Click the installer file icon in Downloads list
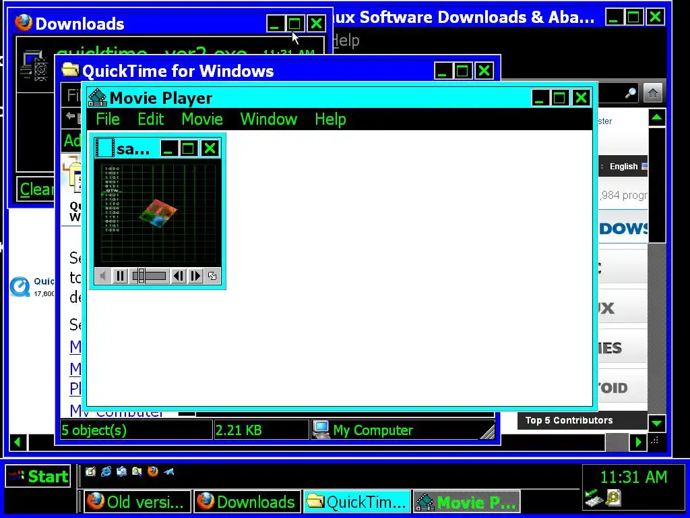The width and height of the screenshot is (690, 518). pos(34,66)
